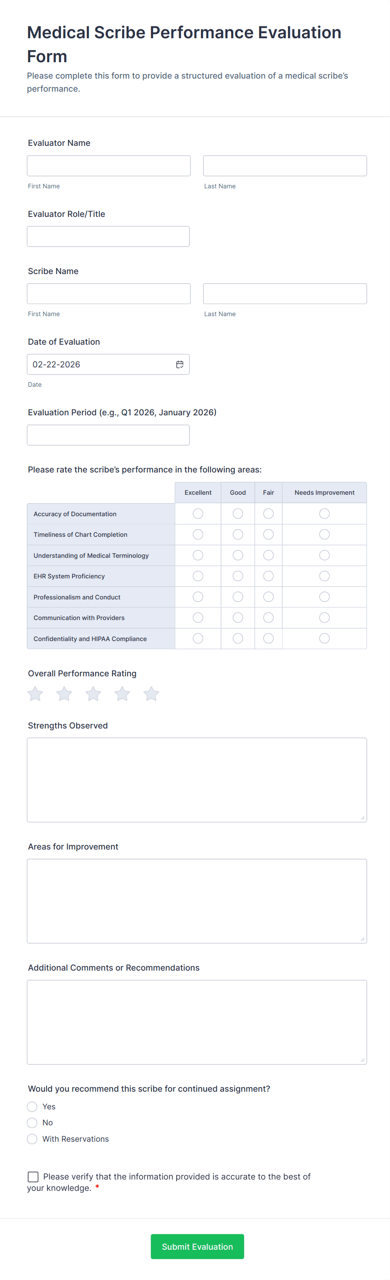Viewport: 390px width, 1280px height.
Task: Rate overall performance one star
Action: point(35,694)
